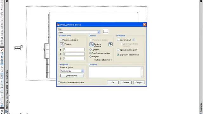
Task: Select 'Преобразовать в блок' radio option
Action: pyautogui.click(x=90, y=53)
